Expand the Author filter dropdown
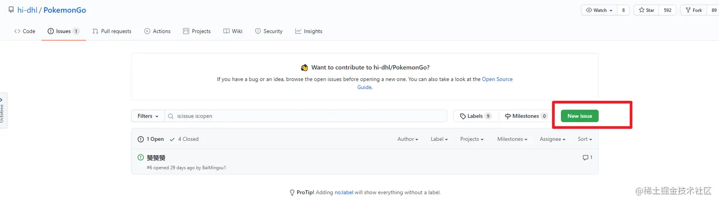 [408, 139]
